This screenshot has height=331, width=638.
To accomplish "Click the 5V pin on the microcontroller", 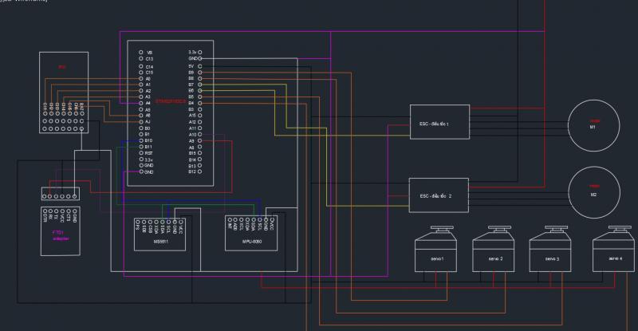I will click(192, 65).
